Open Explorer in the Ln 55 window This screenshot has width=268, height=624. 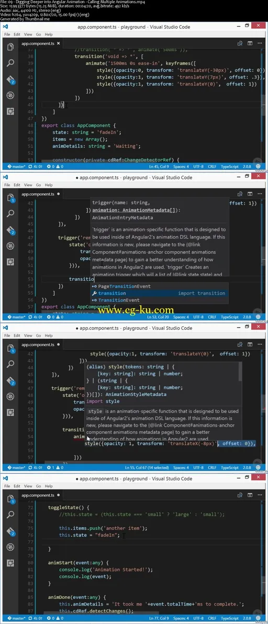(x=10, y=349)
